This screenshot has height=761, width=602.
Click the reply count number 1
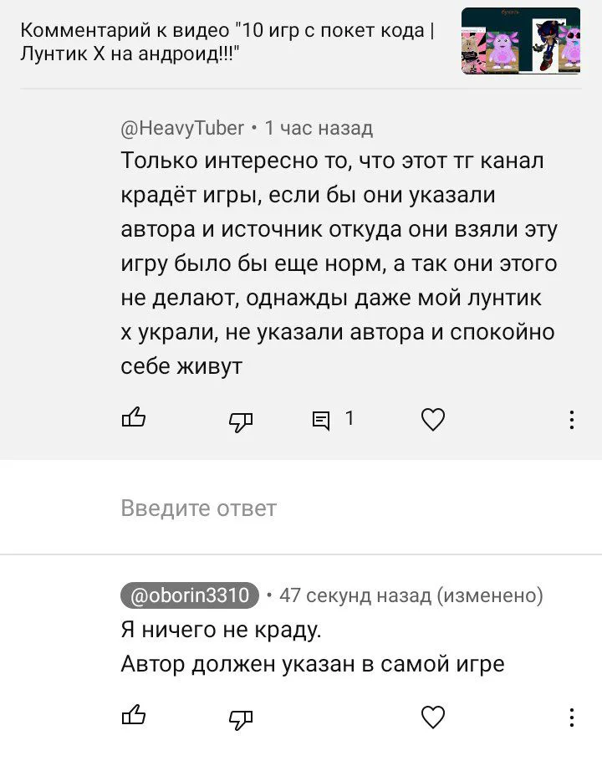(349, 418)
